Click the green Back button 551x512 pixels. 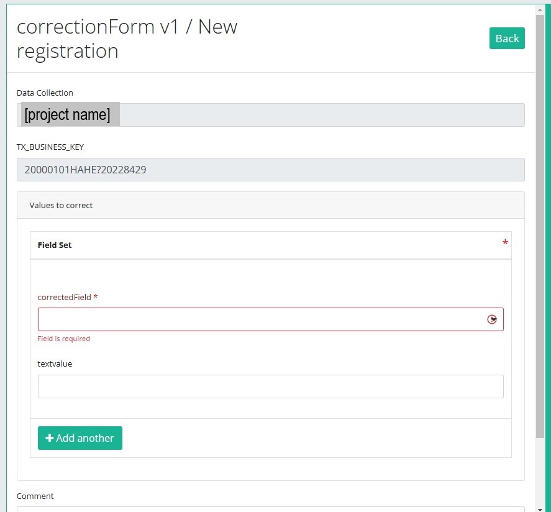(507, 39)
